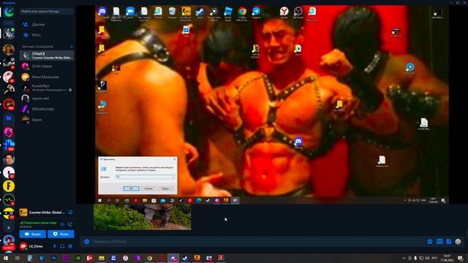This screenshot has width=468, height=263.
Task: Click the OBS Studio desktop icon in the stream
Action: [298, 12]
